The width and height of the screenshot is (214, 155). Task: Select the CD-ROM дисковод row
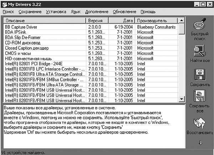91,43
